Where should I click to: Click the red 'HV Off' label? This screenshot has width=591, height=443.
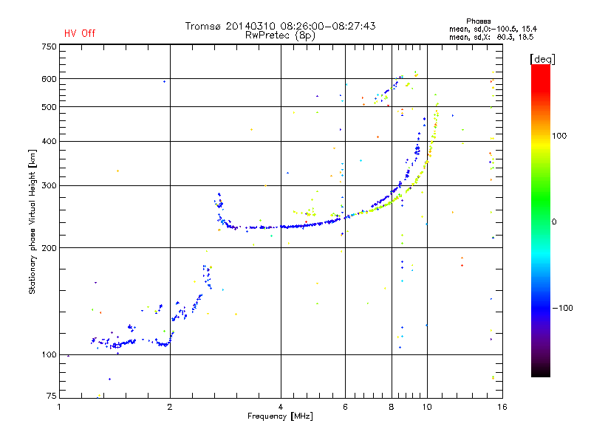pos(80,33)
